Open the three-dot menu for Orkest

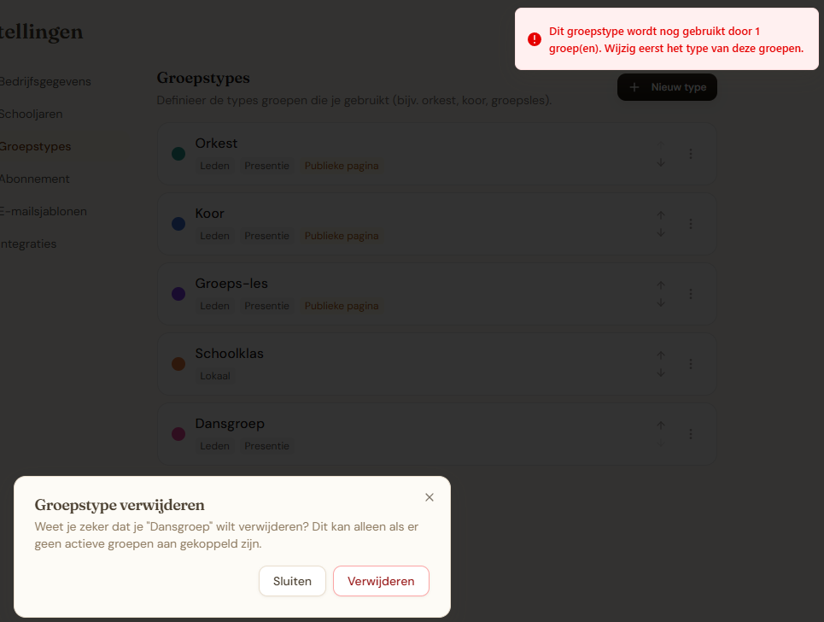click(691, 154)
